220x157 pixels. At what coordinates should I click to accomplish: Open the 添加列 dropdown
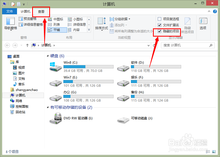pyautogui.click(x=118, y=25)
